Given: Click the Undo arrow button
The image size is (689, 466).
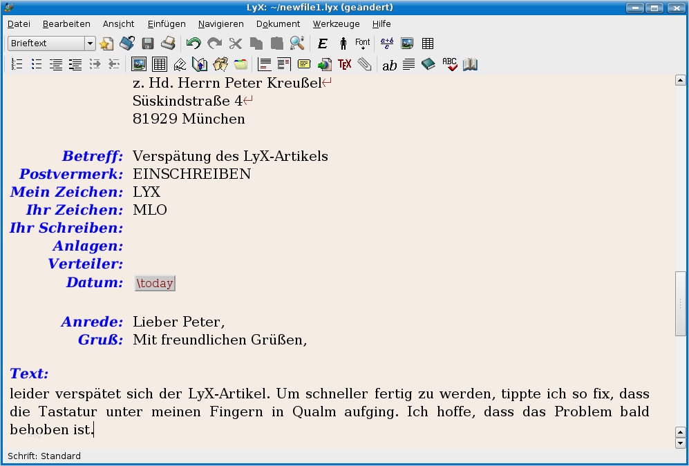Looking at the screenshot, I should point(194,43).
